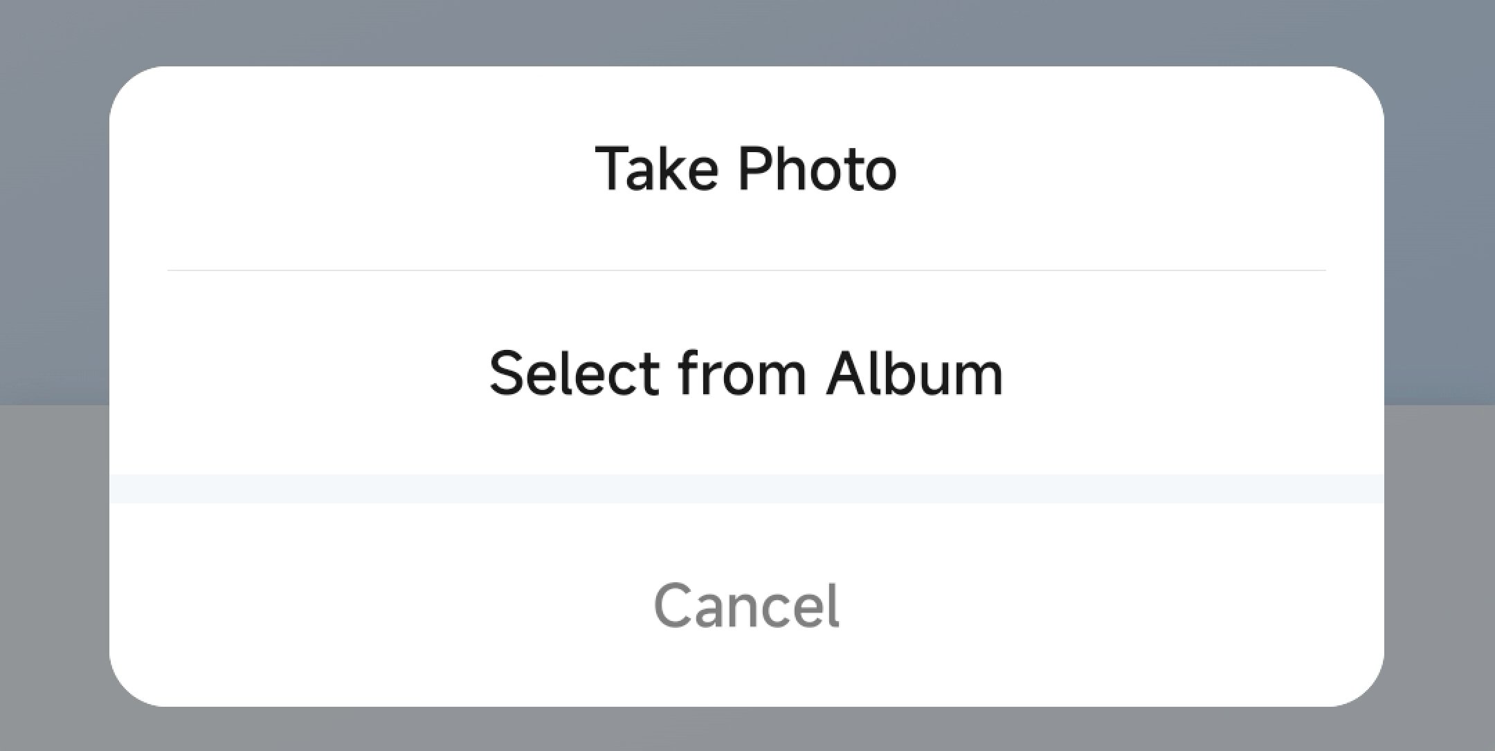Click the Select from Album label
Viewport: 1495px width, 751px height.
746,373
